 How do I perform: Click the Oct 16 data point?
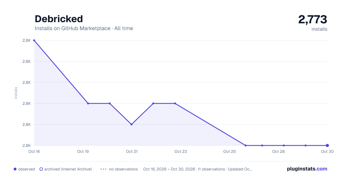coord(34,40)
